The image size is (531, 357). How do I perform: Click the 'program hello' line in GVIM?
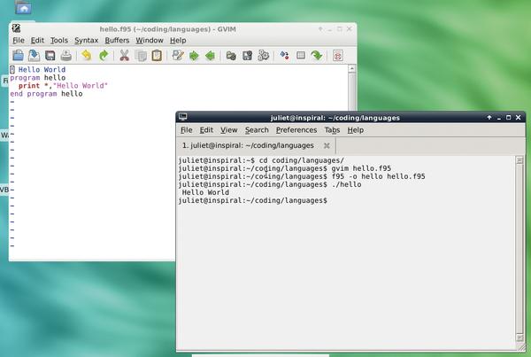(37, 78)
